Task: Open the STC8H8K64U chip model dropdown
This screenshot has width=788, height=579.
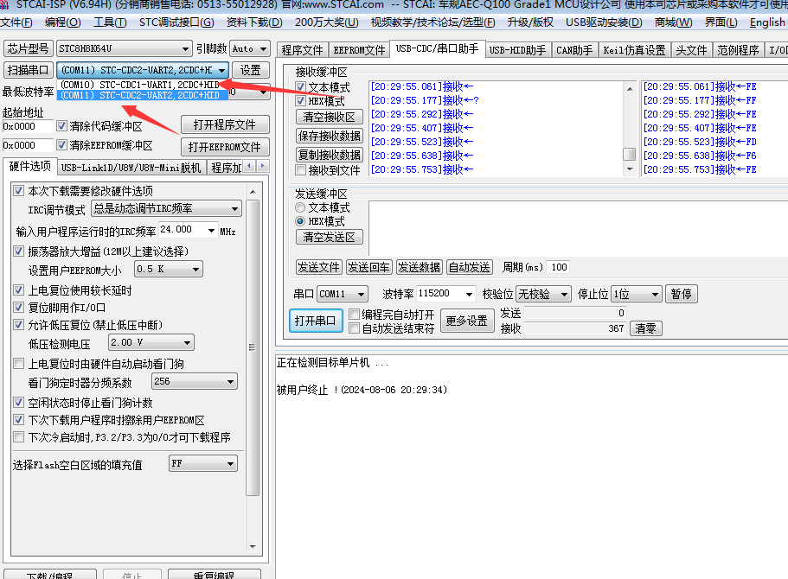Action: pyautogui.click(x=124, y=48)
